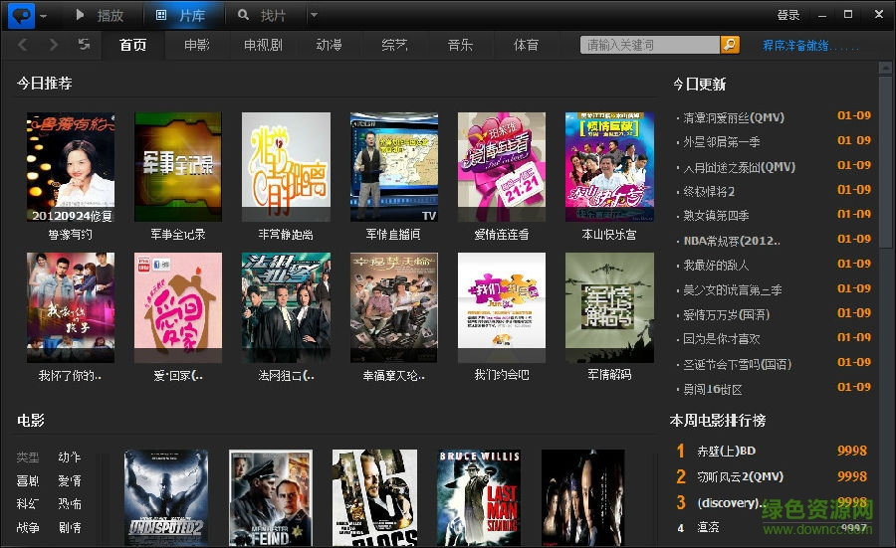The image size is (896, 548).
Task: Select the 恐怖 genre filter under 电影
Action: 70,504
